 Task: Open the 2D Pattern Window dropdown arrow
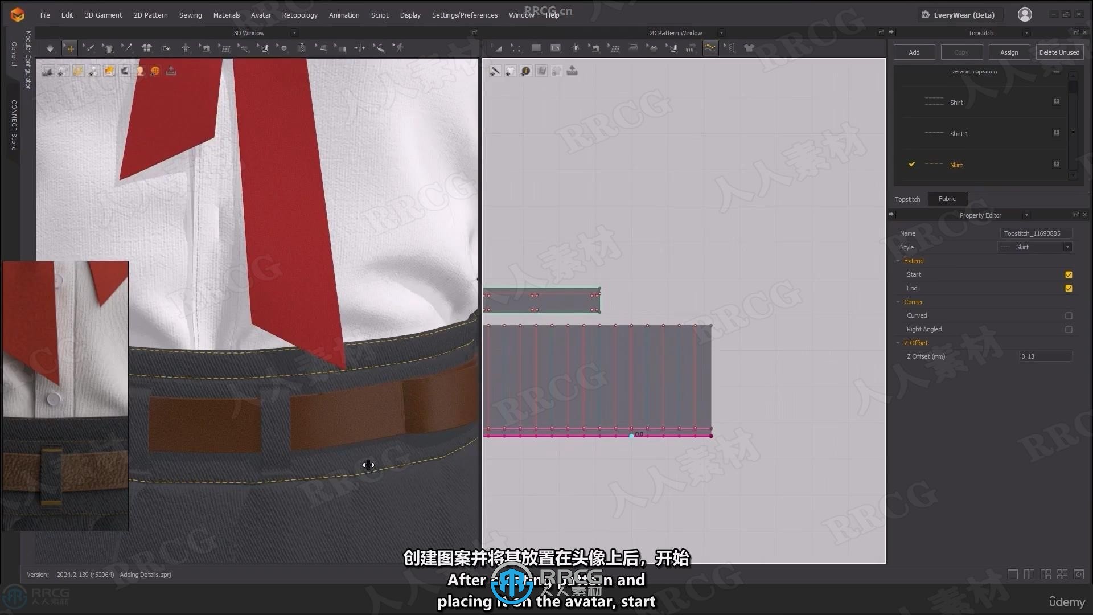721,33
